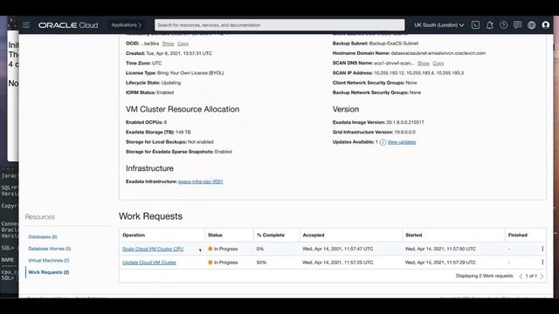The image size is (559, 314).
Task: Open actions menu for Scale Cloud VM Cluster CPU row
Action: (x=542, y=249)
